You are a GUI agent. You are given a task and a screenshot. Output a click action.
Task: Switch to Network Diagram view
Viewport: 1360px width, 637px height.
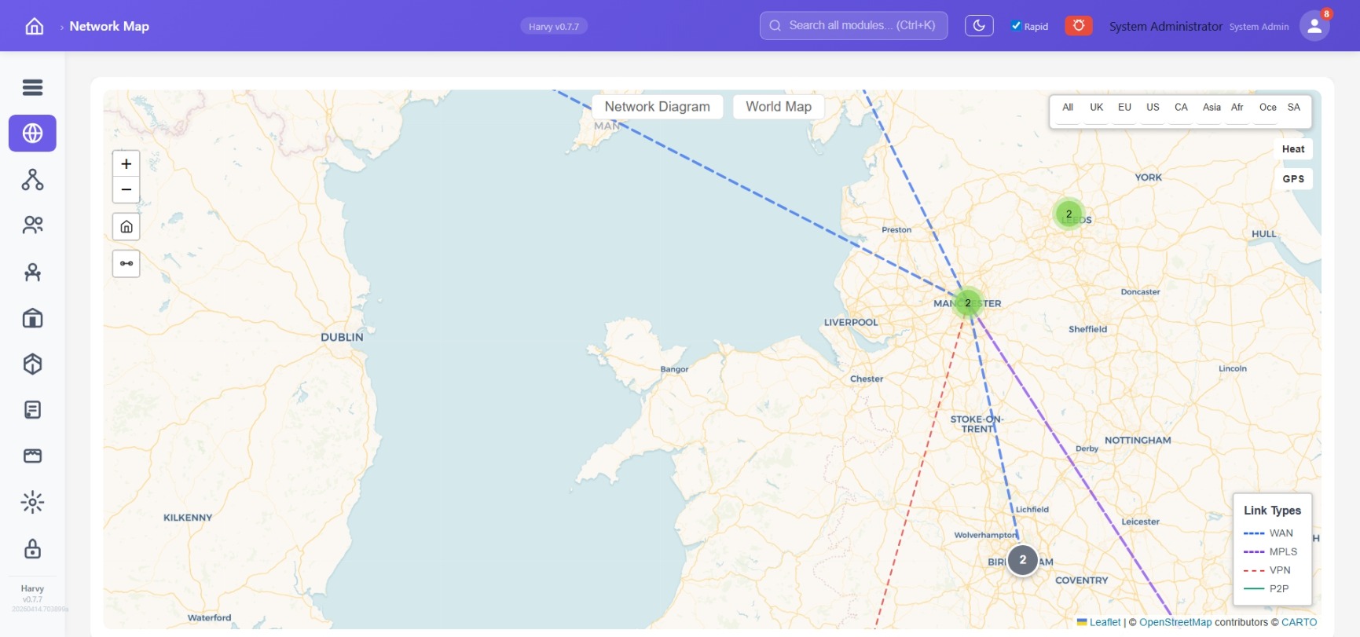tap(657, 107)
